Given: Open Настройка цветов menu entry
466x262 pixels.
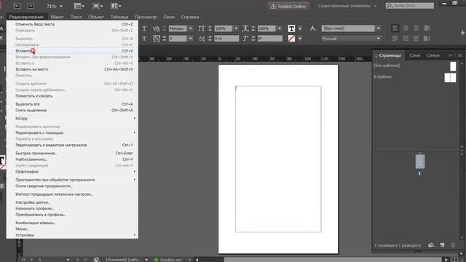Looking at the screenshot, I should click(x=72, y=202).
